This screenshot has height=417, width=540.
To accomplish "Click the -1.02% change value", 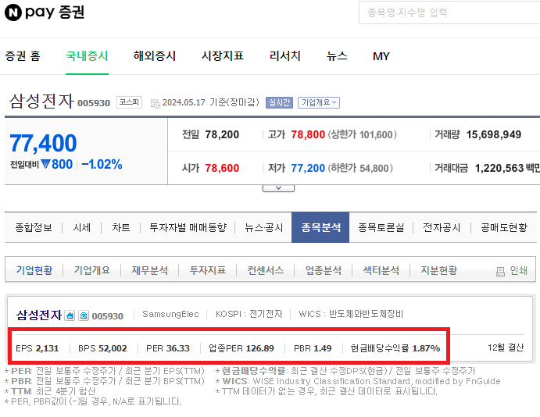I will pos(102,164).
